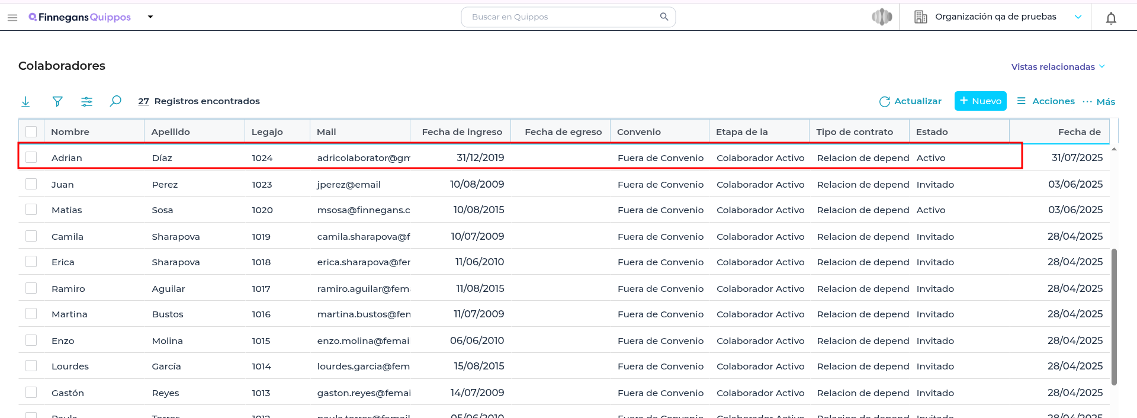This screenshot has width=1137, height=418.
Task: Select the Erica Sharapova row checkbox
Action: point(31,262)
